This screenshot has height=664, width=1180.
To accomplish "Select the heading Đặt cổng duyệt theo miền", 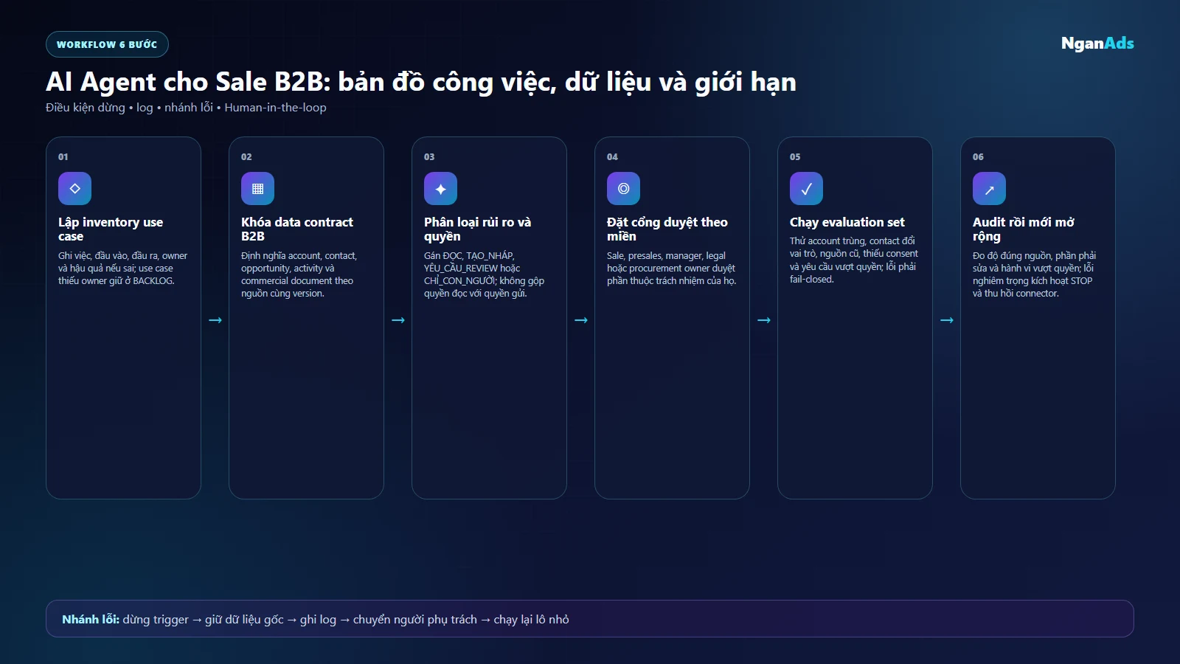I will pos(667,229).
